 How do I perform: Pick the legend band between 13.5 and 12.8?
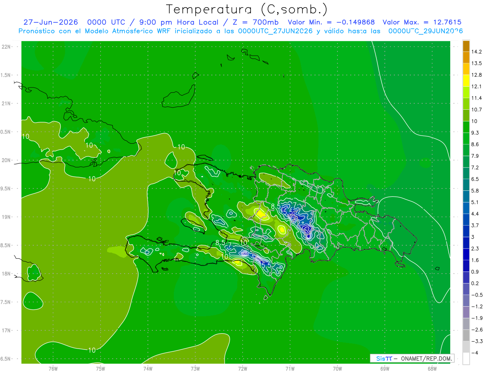tap(466, 69)
